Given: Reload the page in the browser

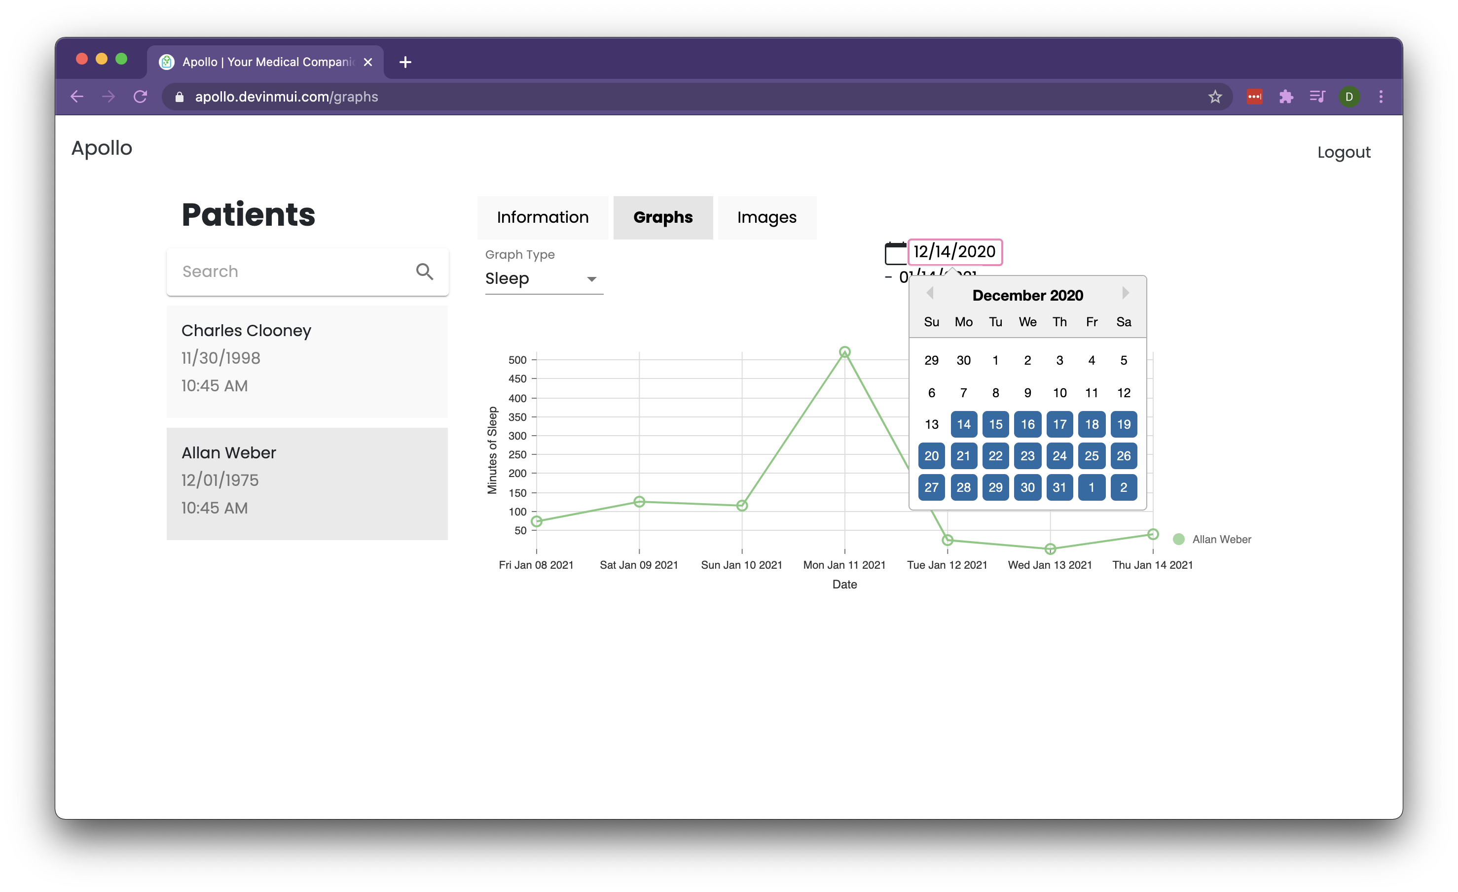Looking at the screenshot, I should 140,97.
